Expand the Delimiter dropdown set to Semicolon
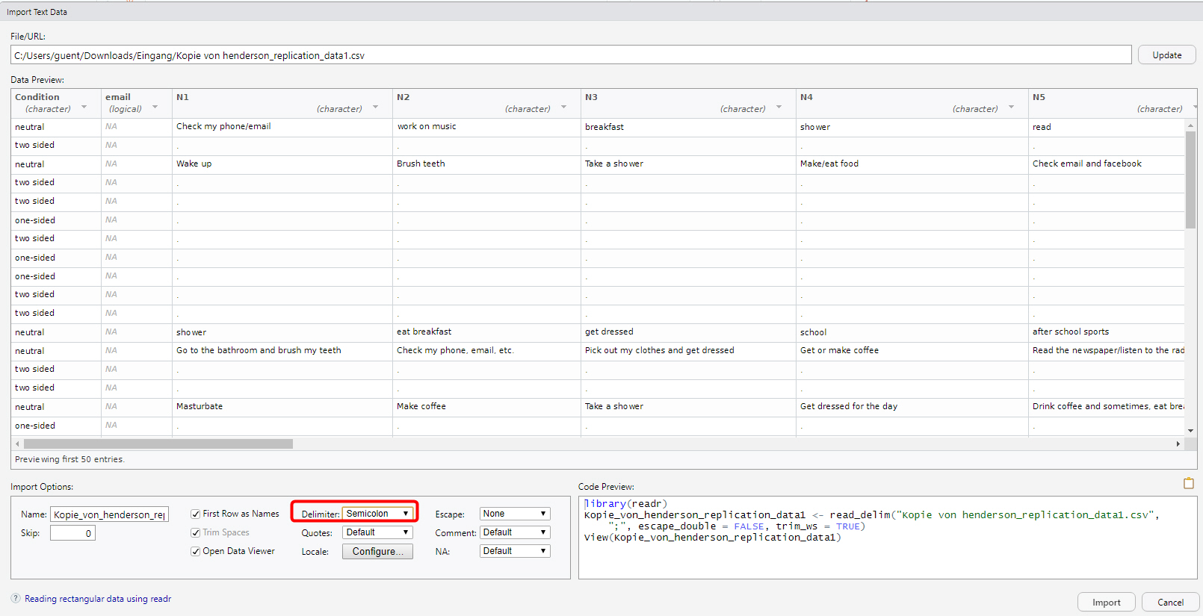1203x616 pixels. click(x=377, y=514)
